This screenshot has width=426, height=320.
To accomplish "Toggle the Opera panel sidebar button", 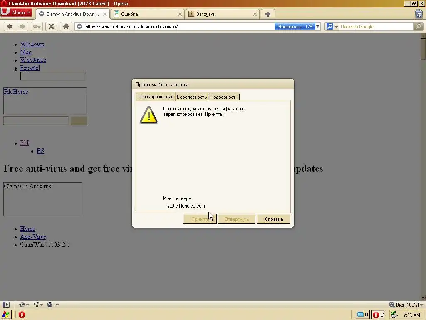I will 6,305.
